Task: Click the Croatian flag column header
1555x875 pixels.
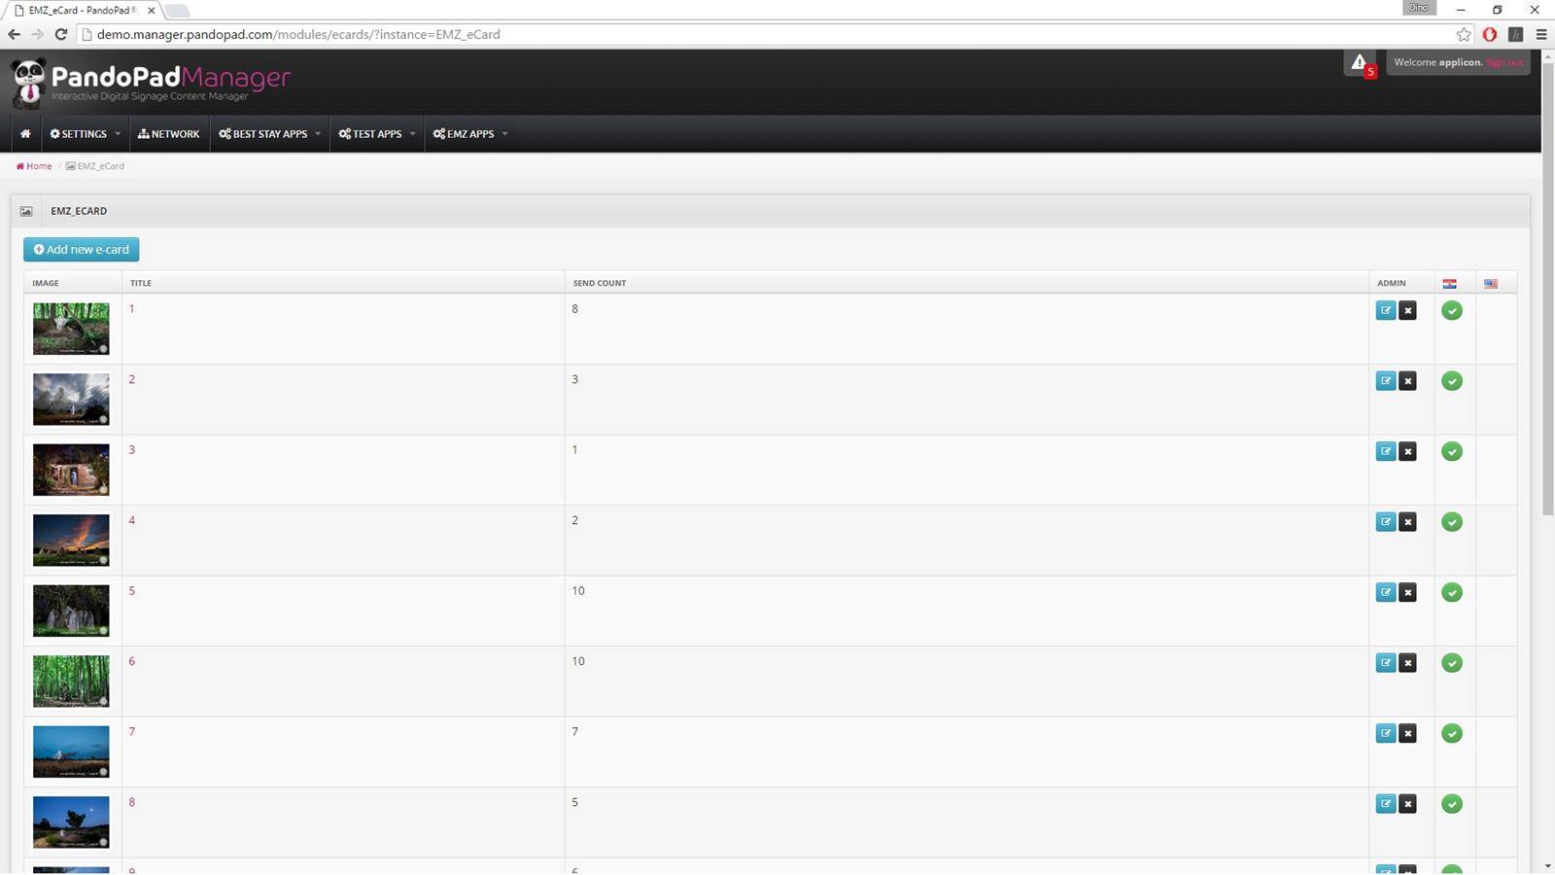Action: [x=1449, y=284]
